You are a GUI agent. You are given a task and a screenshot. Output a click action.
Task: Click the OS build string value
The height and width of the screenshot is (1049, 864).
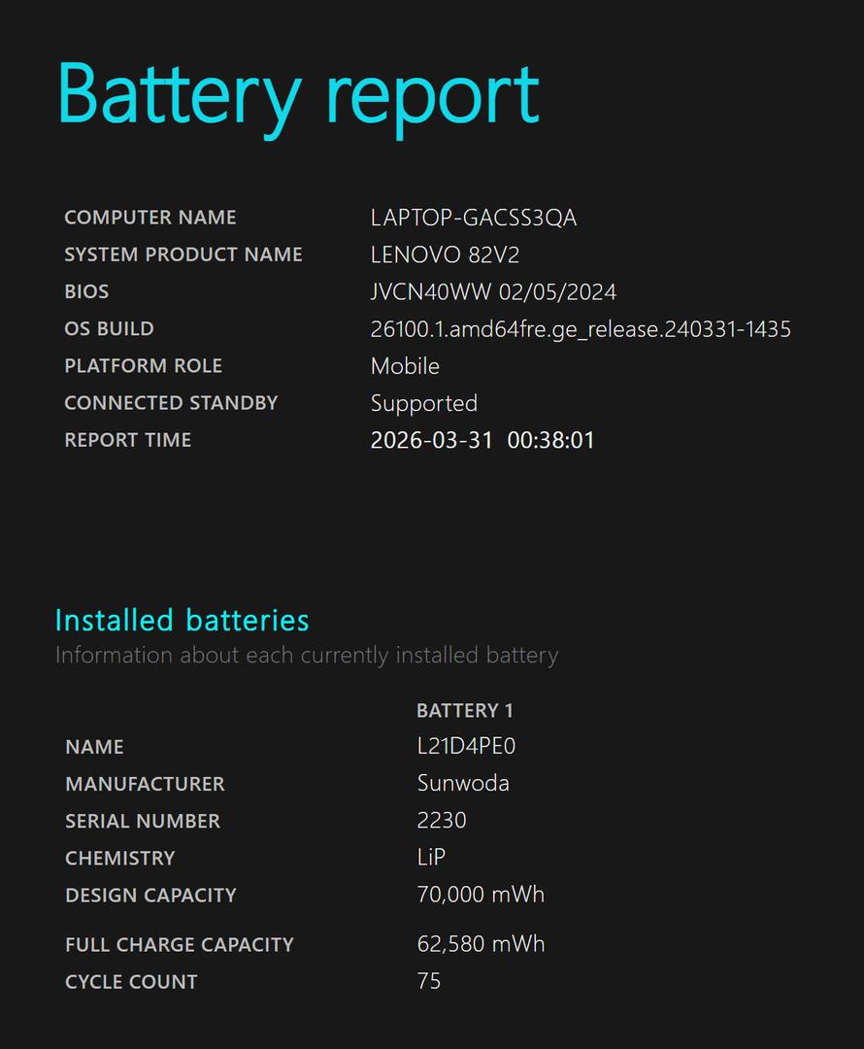click(x=581, y=329)
